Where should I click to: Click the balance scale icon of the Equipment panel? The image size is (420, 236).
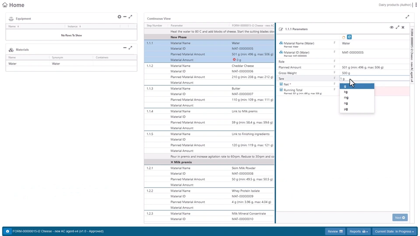pos(11,19)
